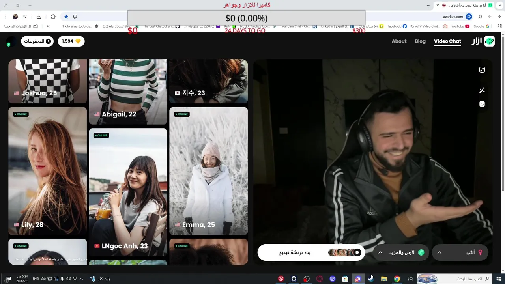Open Microsoft Store from the taskbar

point(345,279)
